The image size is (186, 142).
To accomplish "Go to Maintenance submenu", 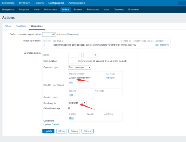I will (51, 10).
